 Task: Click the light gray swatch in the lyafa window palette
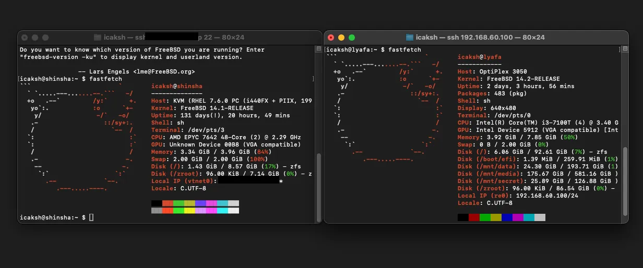click(x=540, y=217)
